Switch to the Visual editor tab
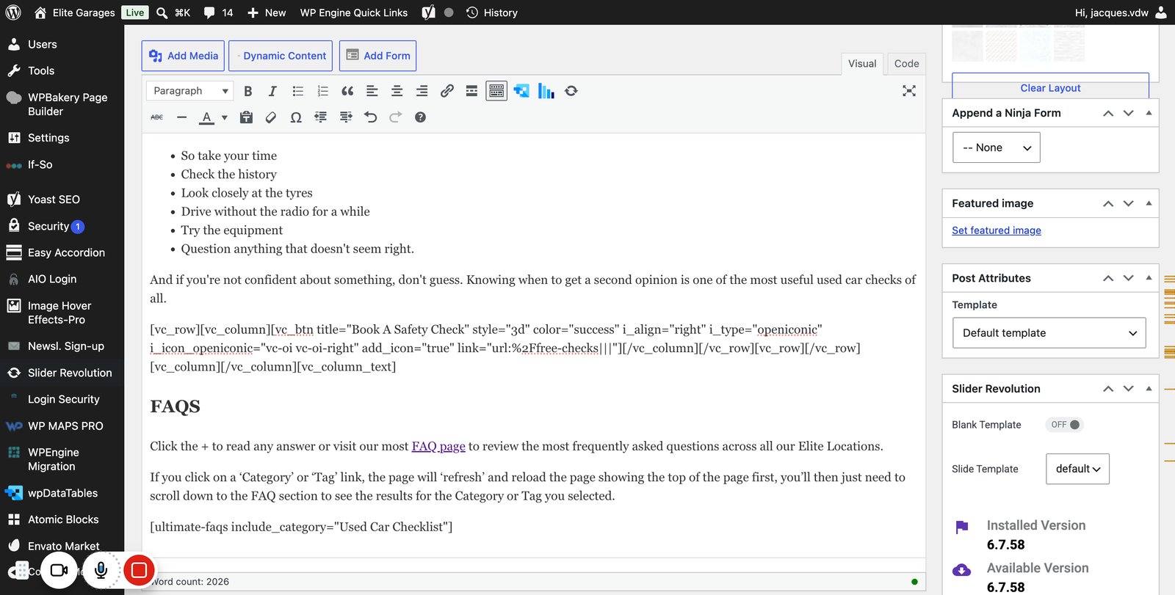1175x595 pixels. [862, 64]
